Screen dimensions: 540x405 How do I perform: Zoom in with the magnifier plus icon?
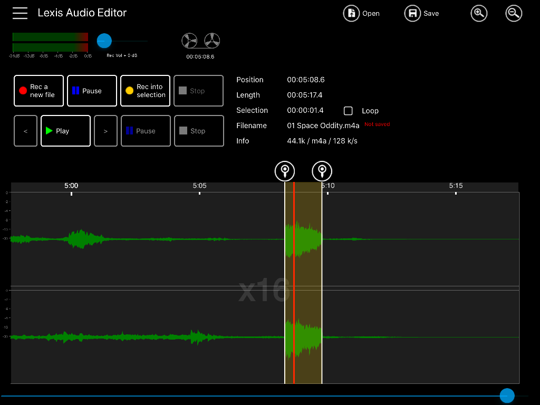pos(479,13)
